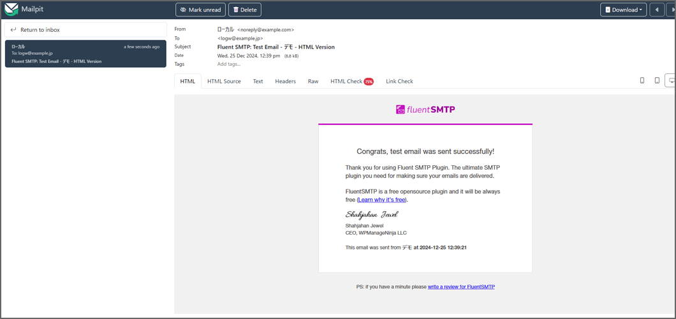Open the Text tab
The height and width of the screenshot is (319, 676).
[258, 81]
